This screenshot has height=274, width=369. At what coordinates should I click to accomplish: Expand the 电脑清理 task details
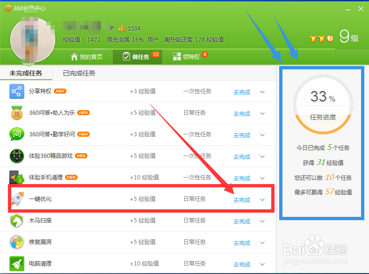[262, 264]
